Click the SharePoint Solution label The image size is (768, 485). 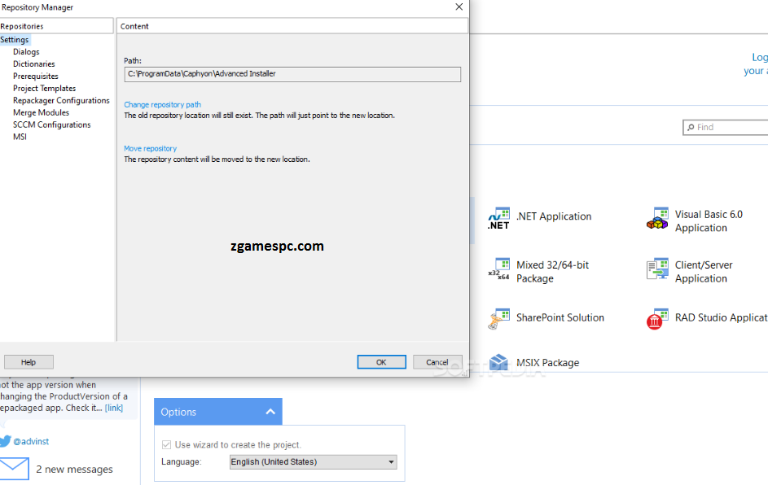(x=560, y=317)
